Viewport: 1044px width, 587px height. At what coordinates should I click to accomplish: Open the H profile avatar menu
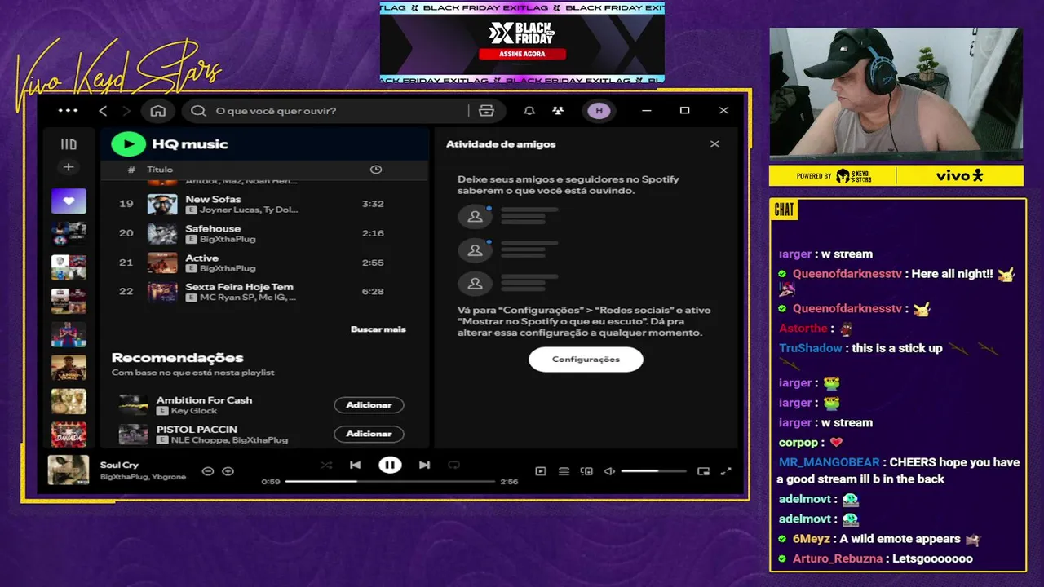(599, 111)
